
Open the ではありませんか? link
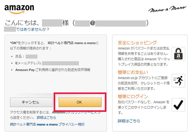click(33, 29)
